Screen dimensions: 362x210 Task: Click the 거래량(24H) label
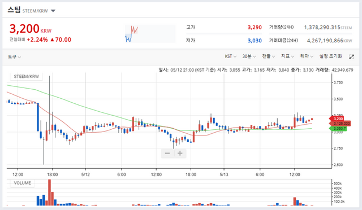tap(281, 27)
